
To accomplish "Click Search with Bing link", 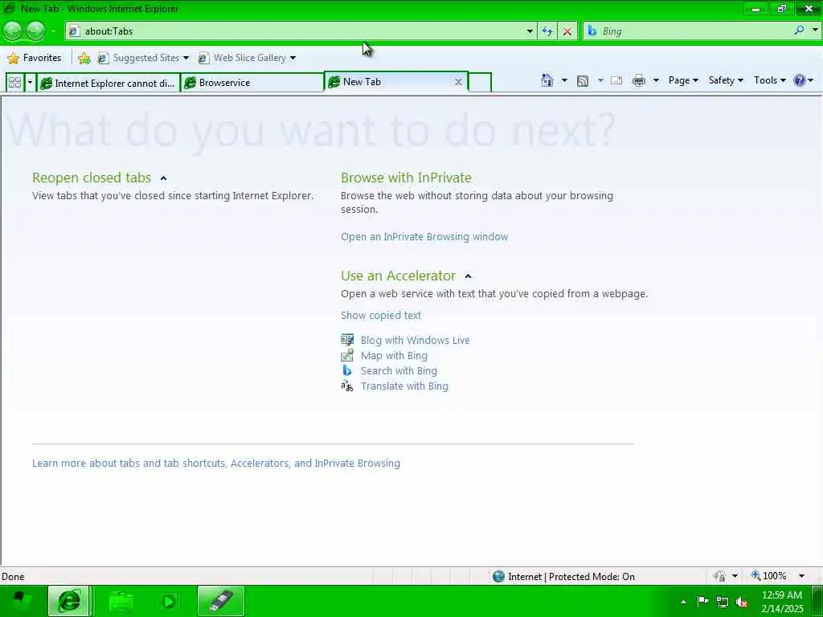I will 399,371.
